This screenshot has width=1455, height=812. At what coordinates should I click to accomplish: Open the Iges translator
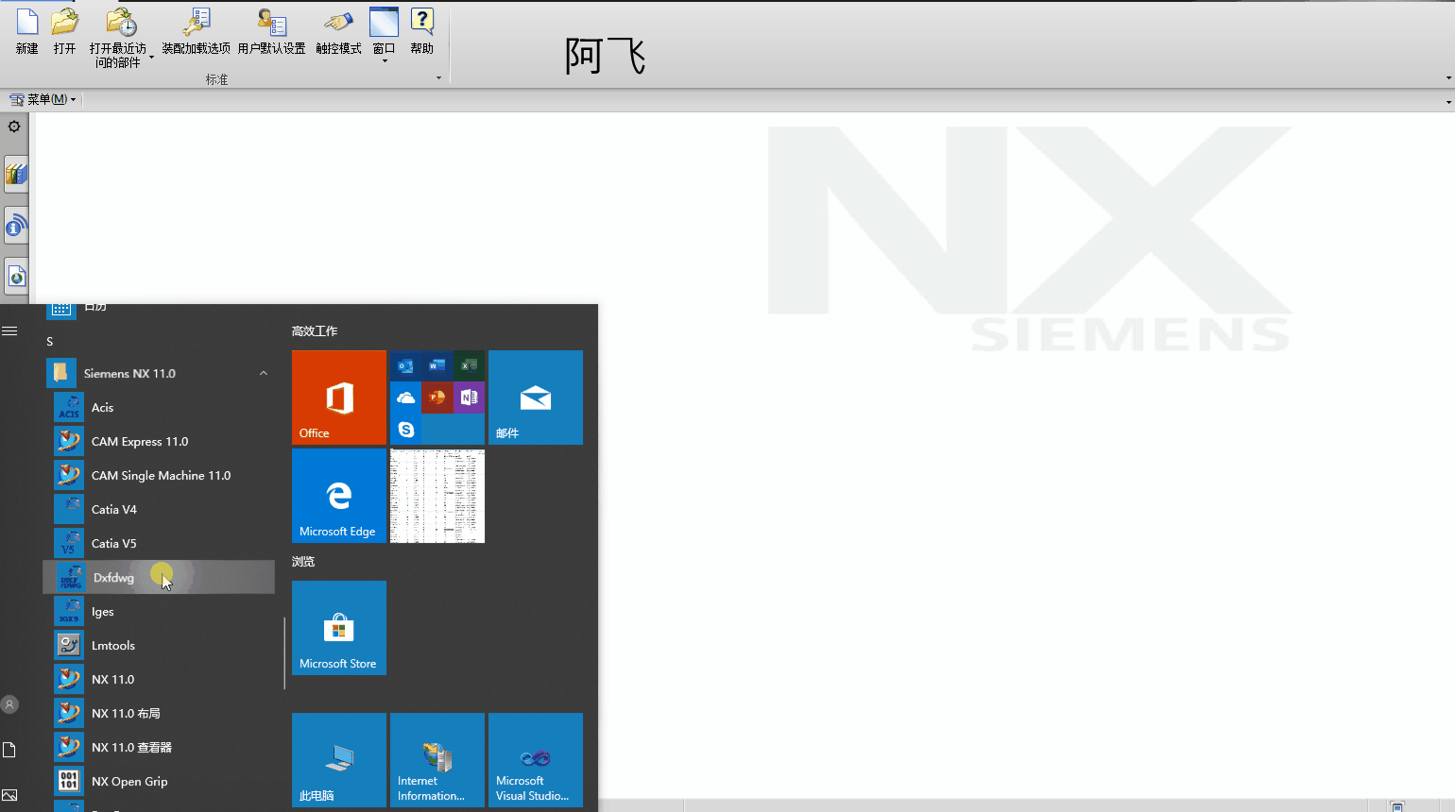(159, 611)
